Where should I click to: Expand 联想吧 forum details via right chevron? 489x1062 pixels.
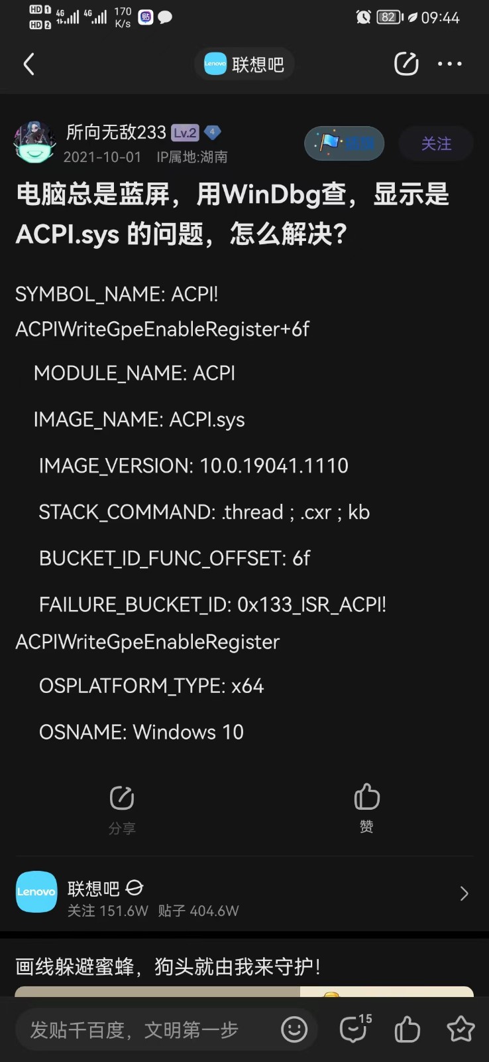pos(464,893)
